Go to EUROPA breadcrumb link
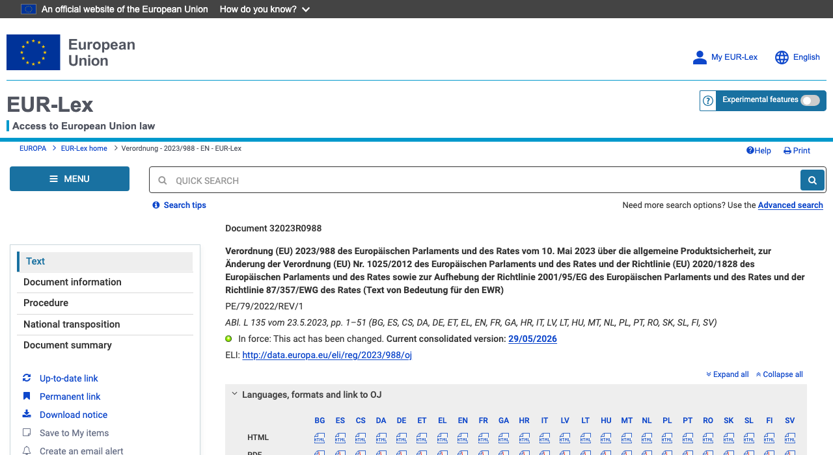This screenshot has width=833, height=455. click(33, 148)
